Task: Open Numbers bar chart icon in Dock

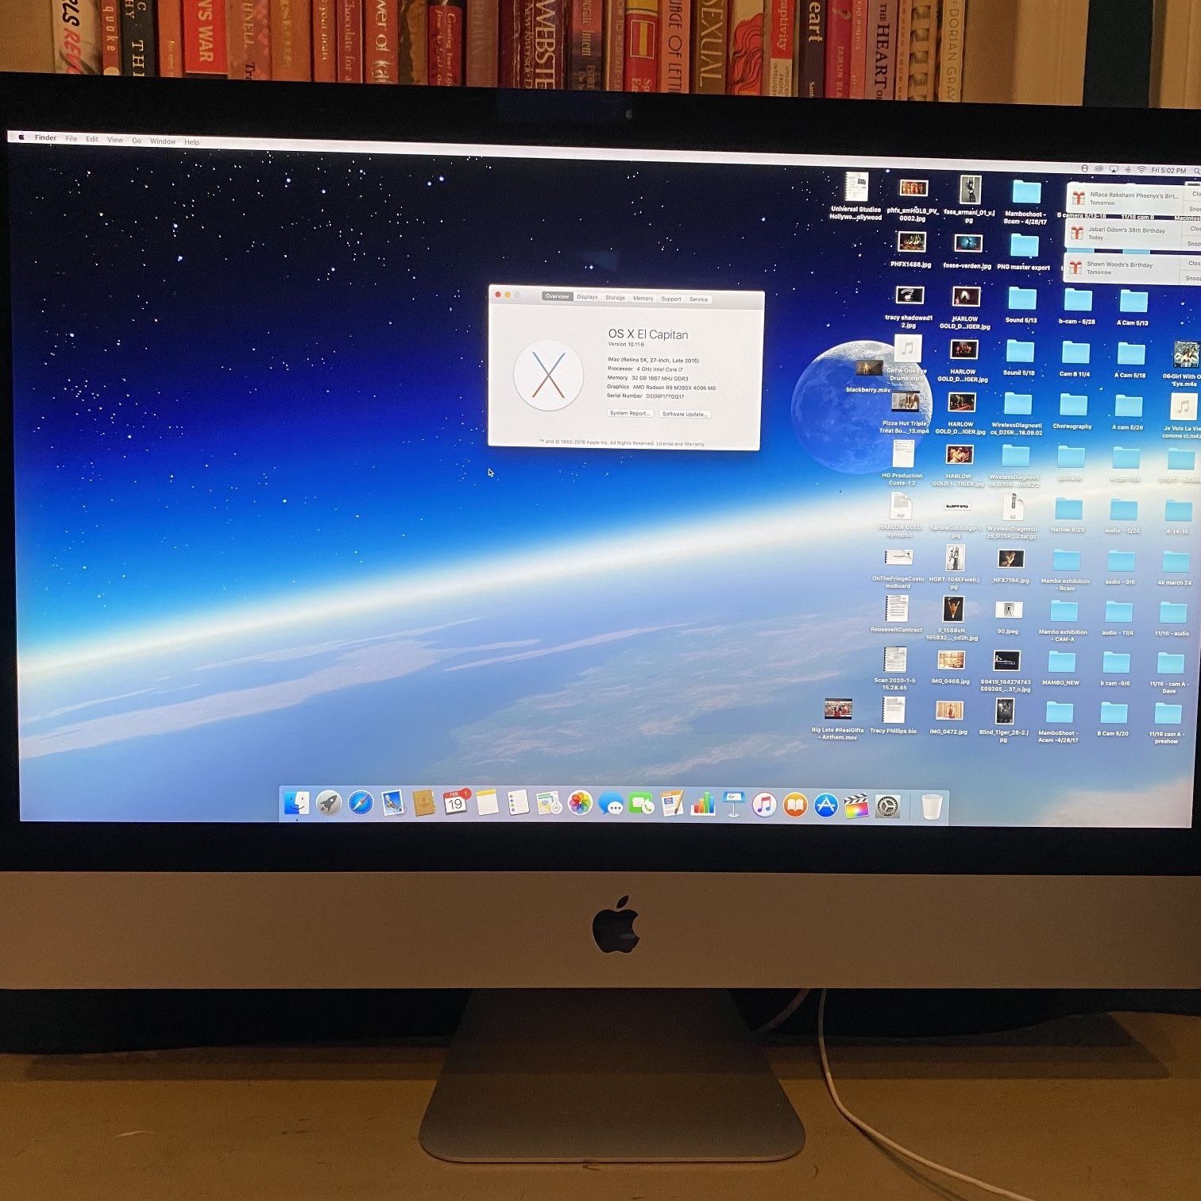Action: tap(702, 805)
